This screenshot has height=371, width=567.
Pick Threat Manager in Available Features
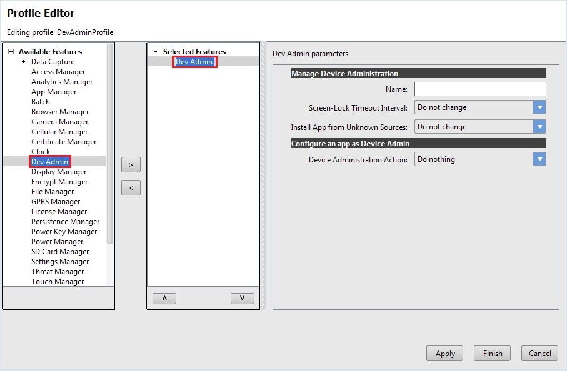[58, 272]
